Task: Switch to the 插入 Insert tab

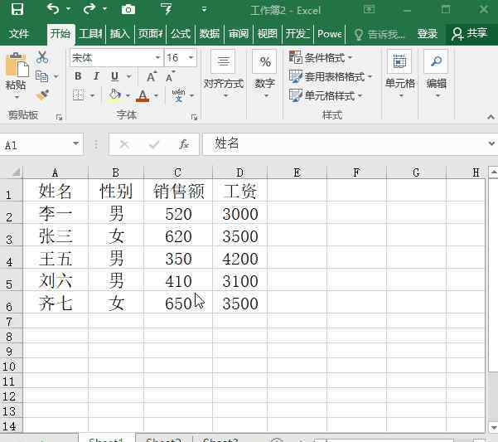Action: coord(120,33)
